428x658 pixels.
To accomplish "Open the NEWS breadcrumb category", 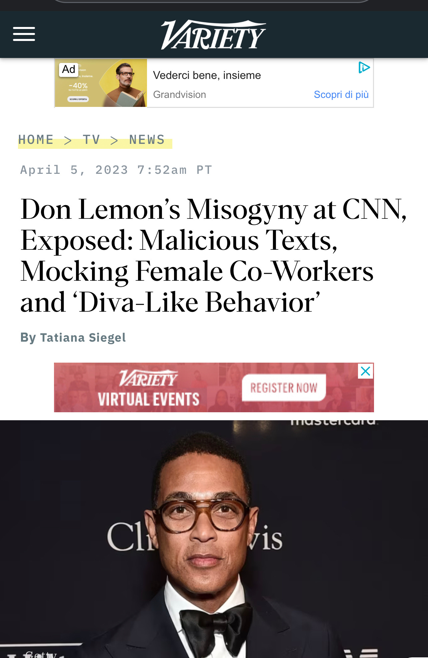I will click(x=147, y=140).
